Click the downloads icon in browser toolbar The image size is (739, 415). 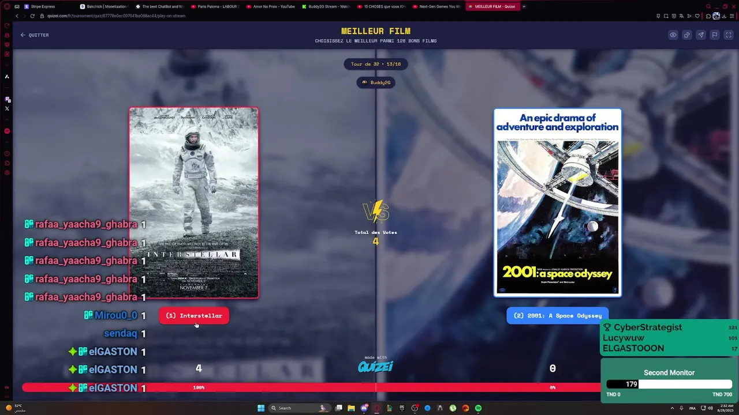click(x=724, y=16)
